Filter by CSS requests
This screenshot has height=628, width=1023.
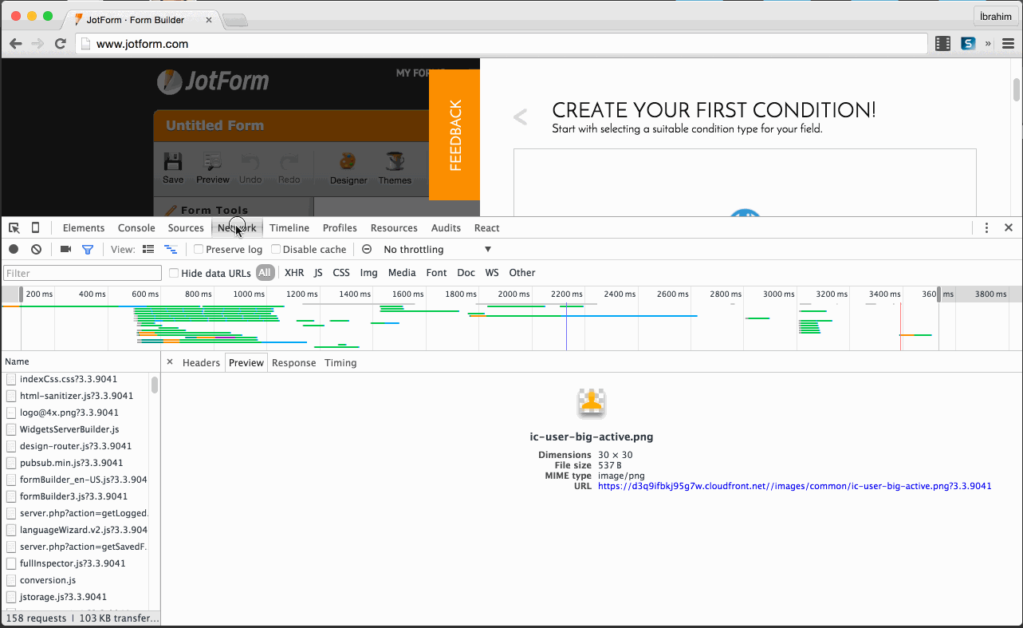click(x=341, y=273)
